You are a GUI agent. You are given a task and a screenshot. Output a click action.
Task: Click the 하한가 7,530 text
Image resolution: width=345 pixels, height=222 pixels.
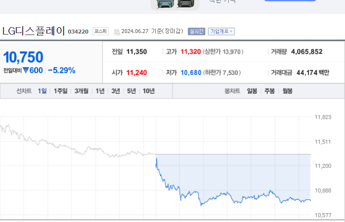[222, 73]
